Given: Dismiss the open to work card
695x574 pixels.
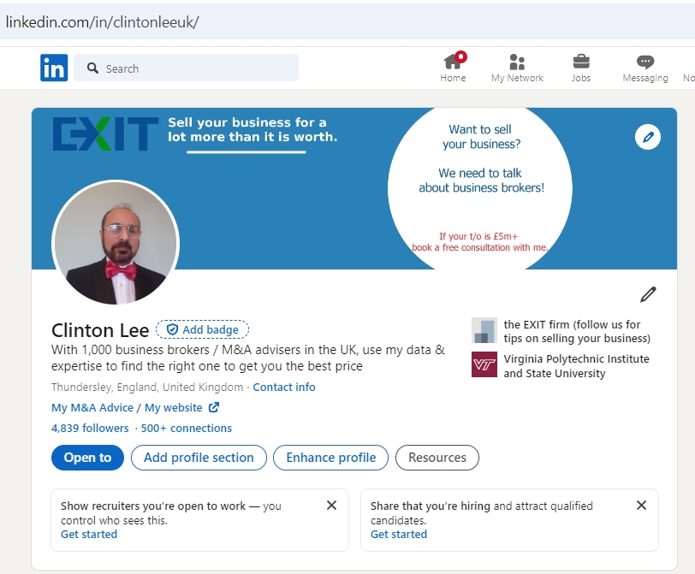Looking at the screenshot, I should (331, 505).
